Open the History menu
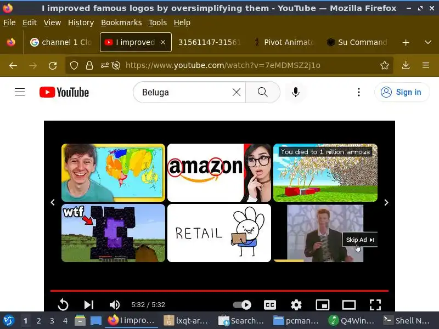This screenshot has height=329, width=439. tap(81, 22)
